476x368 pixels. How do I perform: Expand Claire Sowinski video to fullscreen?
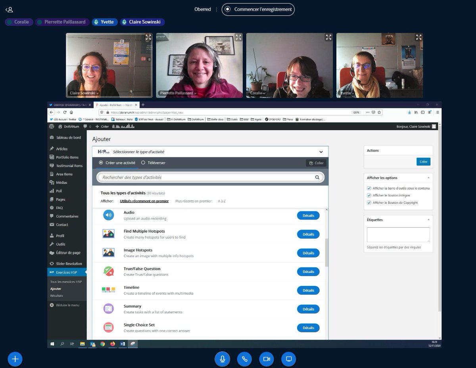(x=148, y=37)
